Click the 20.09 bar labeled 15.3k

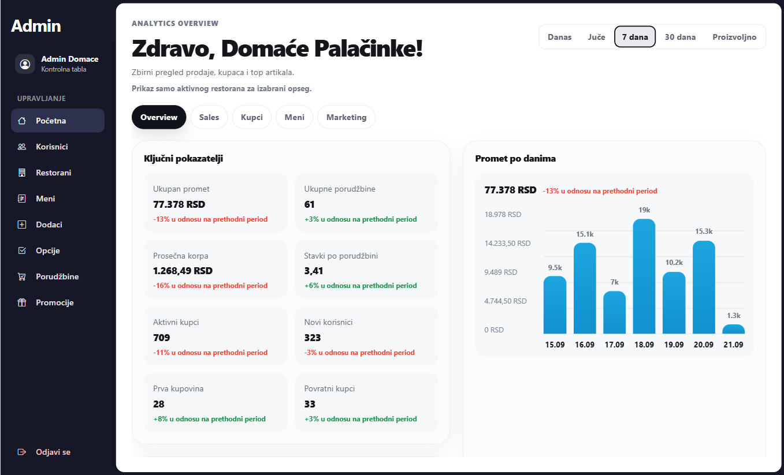(704, 287)
